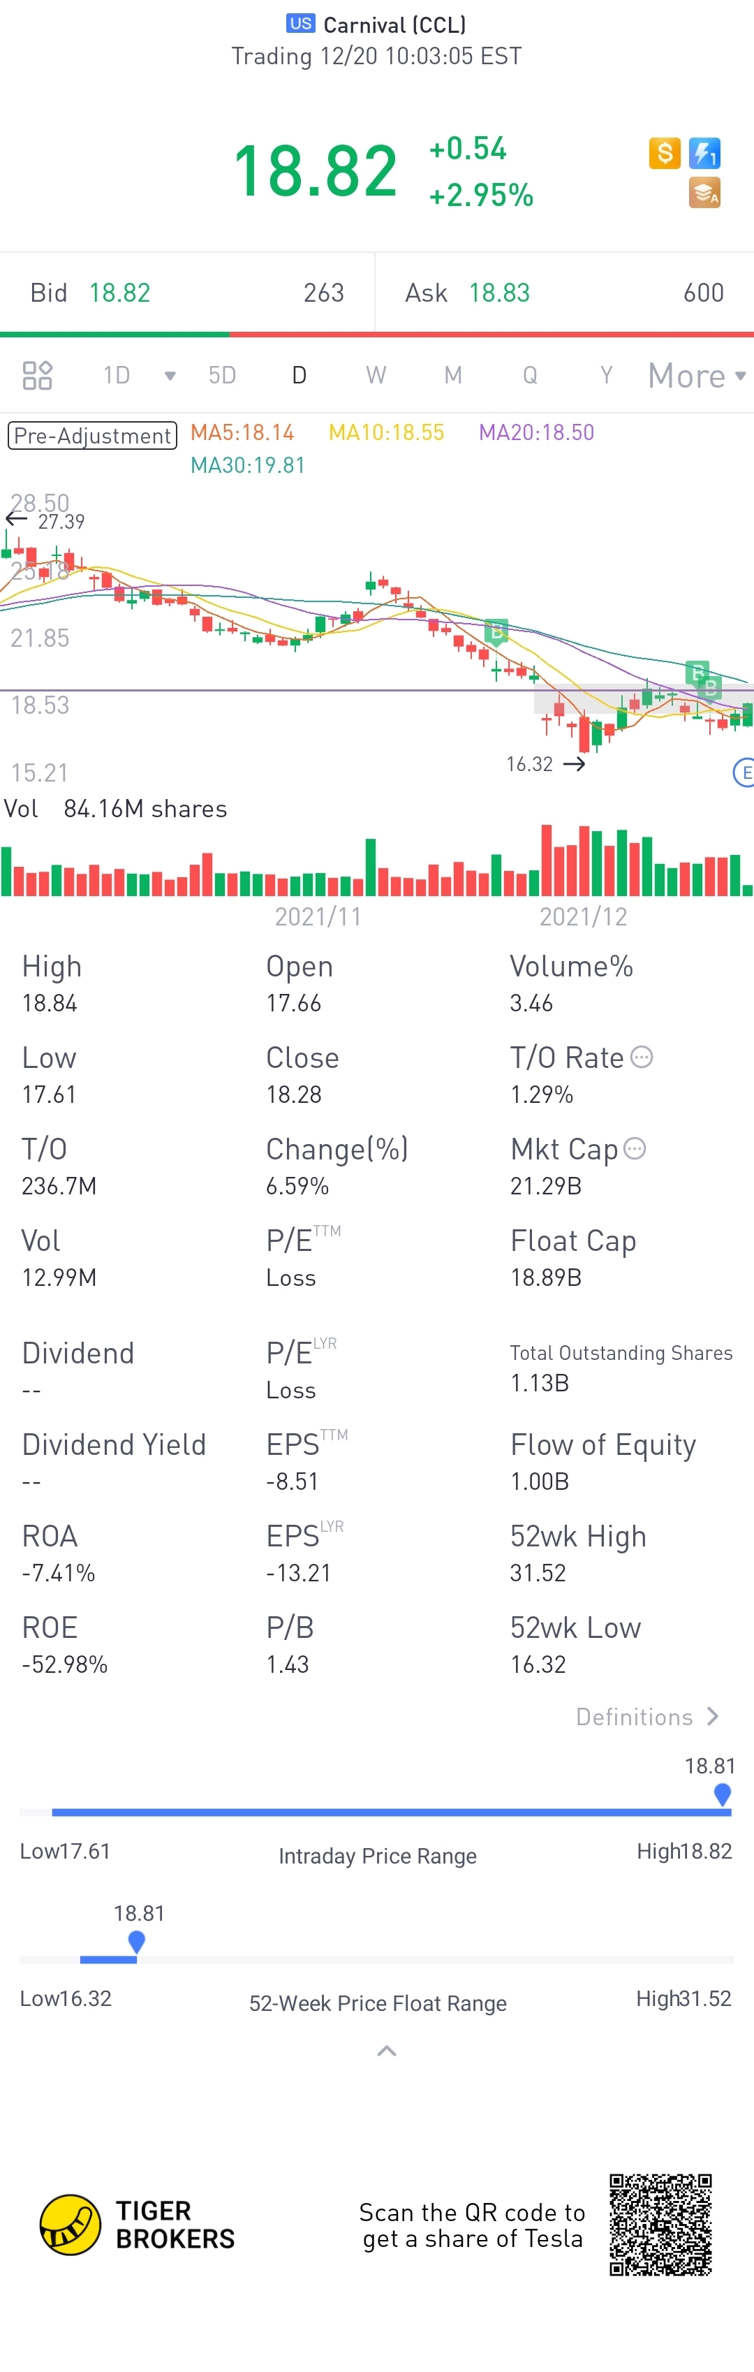
Task: Select the W weekly chart tab
Action: 376,376
